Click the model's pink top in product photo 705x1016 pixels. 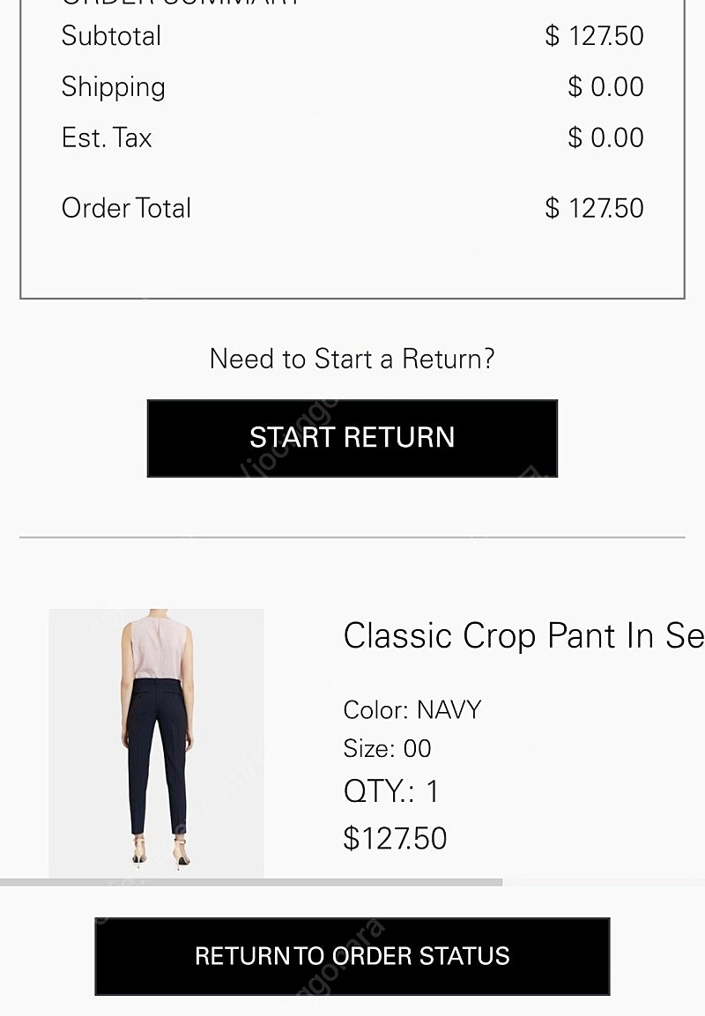click(x=157, y=648)
